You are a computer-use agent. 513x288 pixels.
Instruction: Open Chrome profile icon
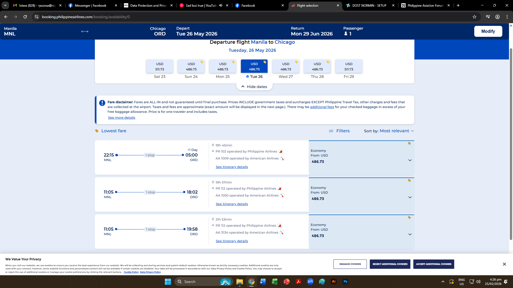(498, 17)
